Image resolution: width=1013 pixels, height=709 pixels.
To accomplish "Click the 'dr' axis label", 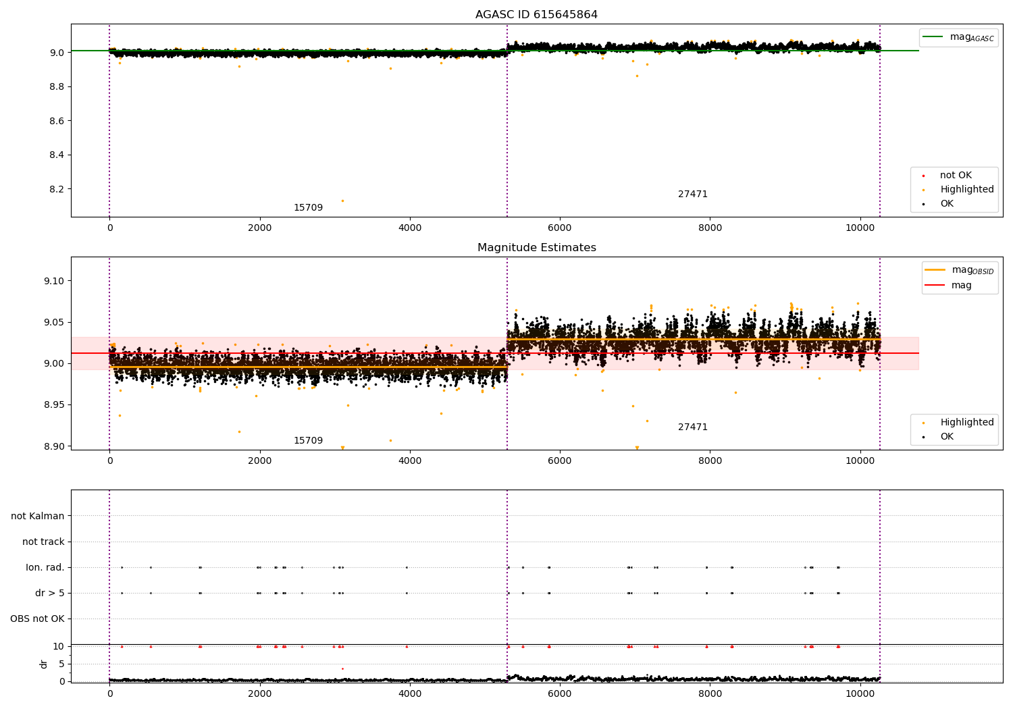I will [x=44, y=664].
